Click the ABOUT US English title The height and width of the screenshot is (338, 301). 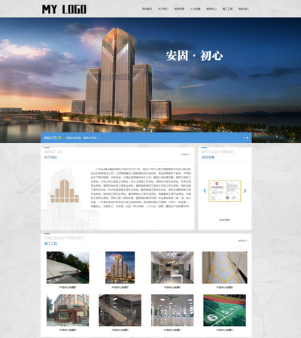click(53, 152)
